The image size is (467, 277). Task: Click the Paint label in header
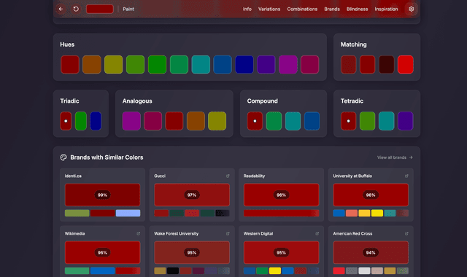(x=128, y=9)
